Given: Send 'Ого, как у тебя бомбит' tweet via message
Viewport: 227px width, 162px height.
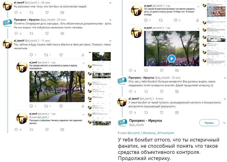Looking at the screenshot, I should 177,91.
